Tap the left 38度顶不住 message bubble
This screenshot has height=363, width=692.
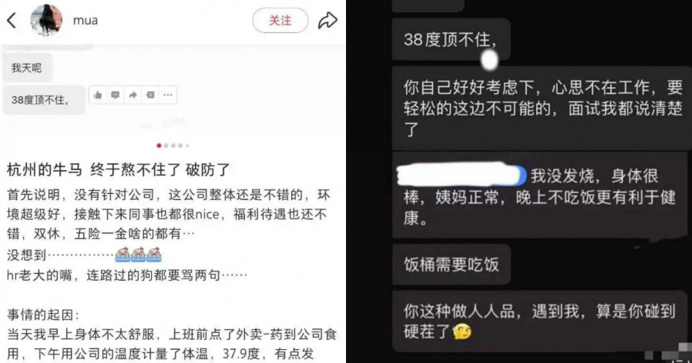pos(43,100)
